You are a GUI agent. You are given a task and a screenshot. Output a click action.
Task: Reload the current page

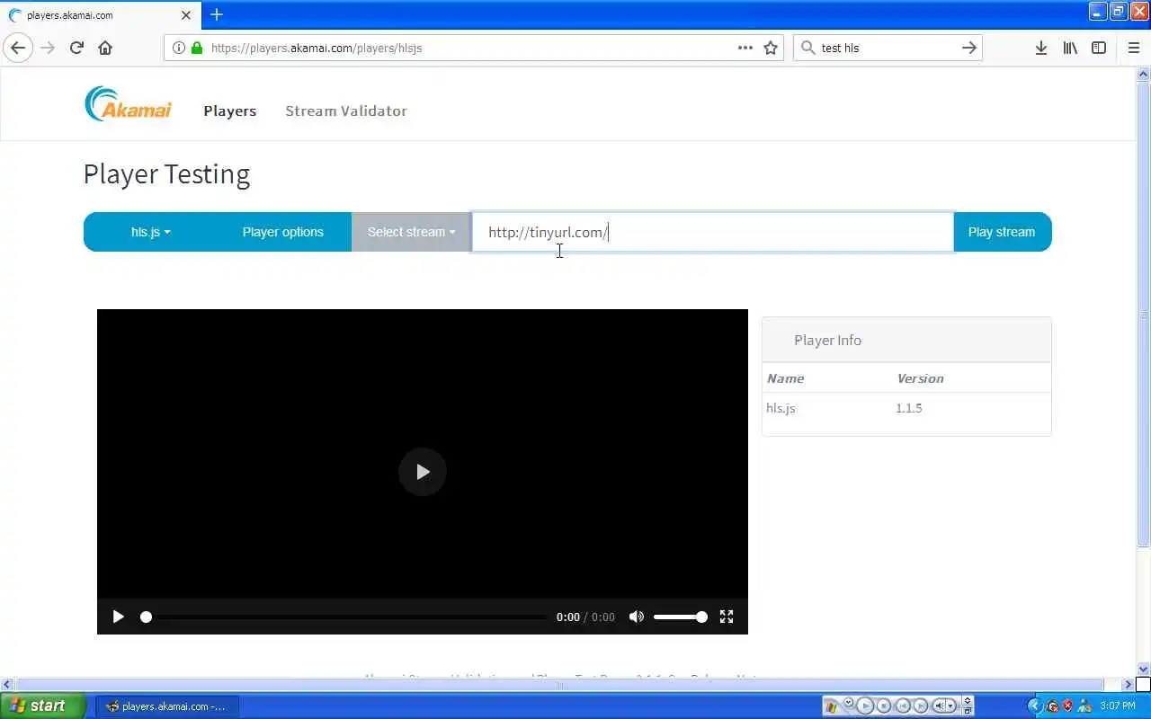pyautogui.click(x=77, y=48)
